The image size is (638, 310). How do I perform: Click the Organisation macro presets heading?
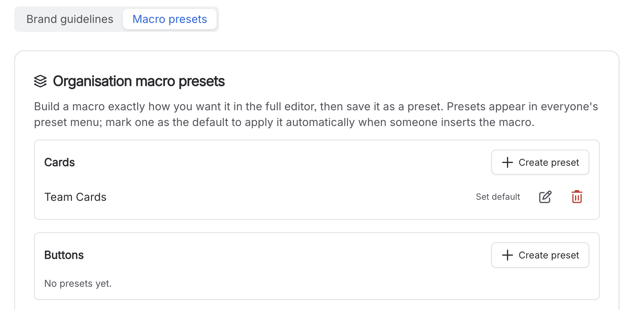tap(139, 81)
